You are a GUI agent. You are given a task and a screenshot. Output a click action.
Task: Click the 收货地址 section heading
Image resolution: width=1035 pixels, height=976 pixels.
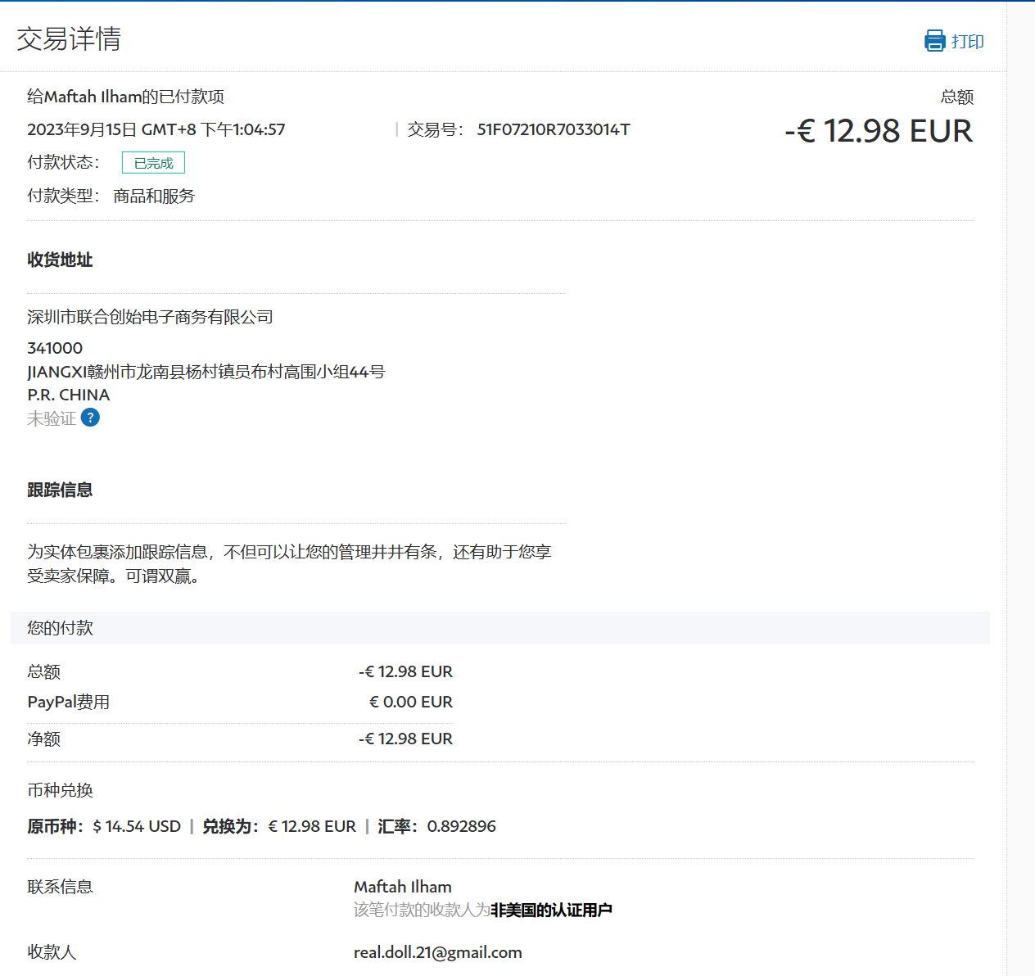click(x=60, y=260)
